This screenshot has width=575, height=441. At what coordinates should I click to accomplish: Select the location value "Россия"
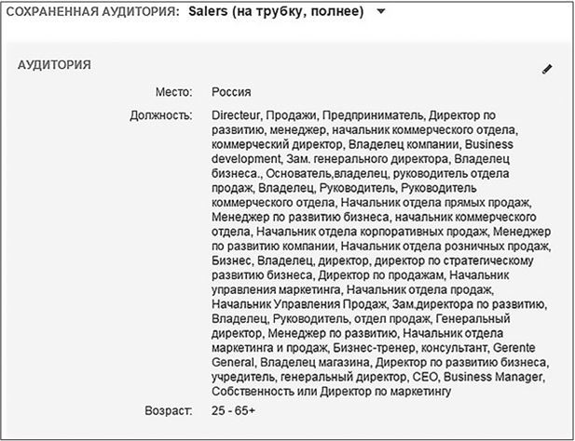[231, 92]
